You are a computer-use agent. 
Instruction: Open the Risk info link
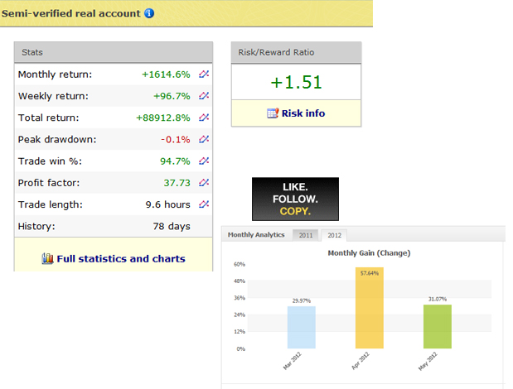point(303,113)
